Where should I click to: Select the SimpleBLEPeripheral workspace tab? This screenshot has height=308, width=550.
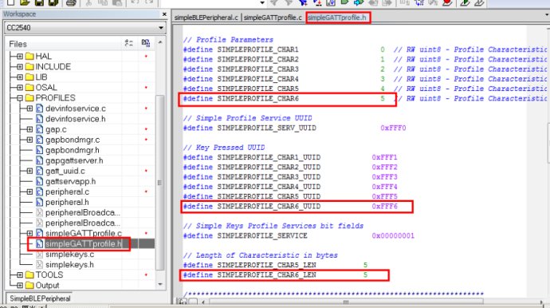point(40,298)
